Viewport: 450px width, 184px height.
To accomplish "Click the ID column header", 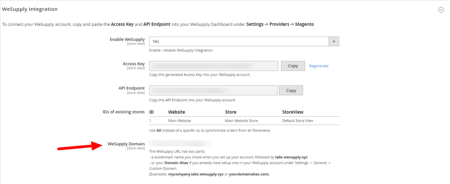I will (x=151, y=112).
